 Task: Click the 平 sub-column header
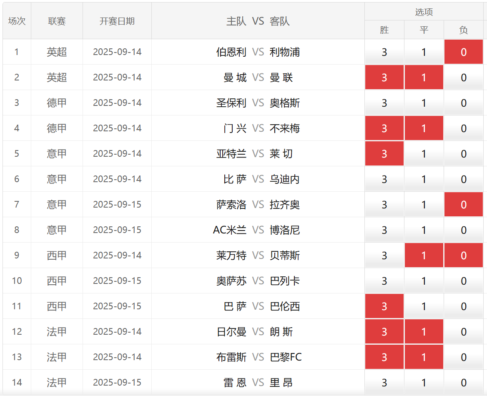coord(424,30)
